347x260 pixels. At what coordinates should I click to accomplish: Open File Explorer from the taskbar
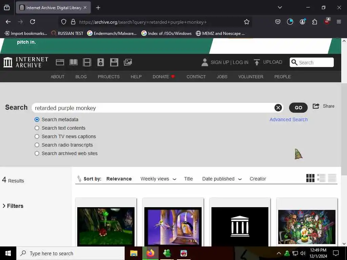coord(134,253)
